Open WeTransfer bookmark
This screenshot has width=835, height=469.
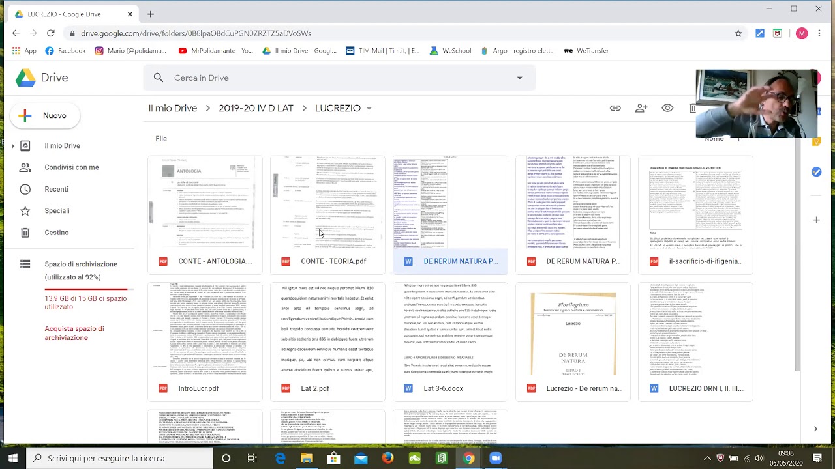pyautogui.click(x=586, y=51)
